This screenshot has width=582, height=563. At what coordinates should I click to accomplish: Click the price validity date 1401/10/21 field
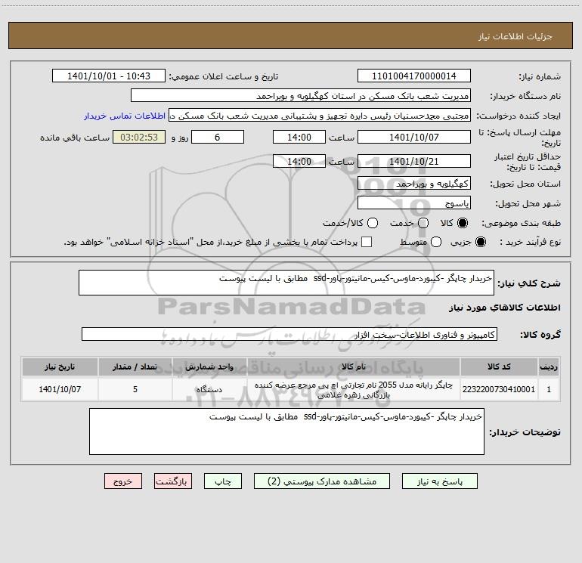[414, 161]
